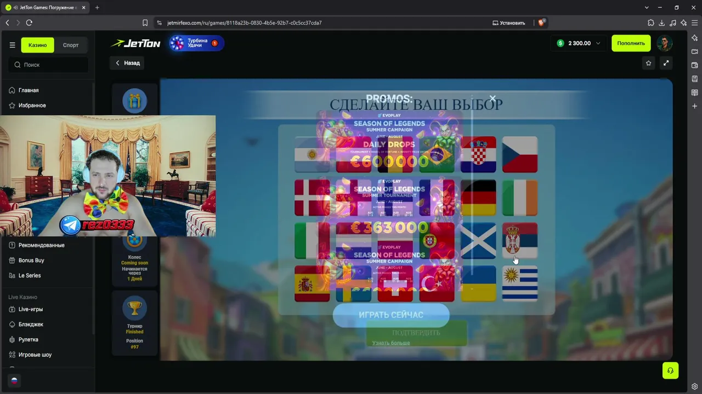The height and width of the screenshot is (394, 702).
Task: Open the Турбина Удачи promo
Action: (196, 43)
